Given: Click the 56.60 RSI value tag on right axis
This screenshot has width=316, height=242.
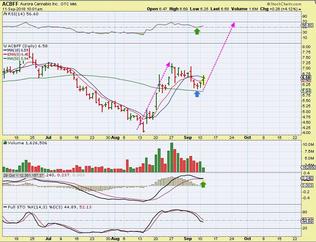Looking at the screenshot, I should 307,26.
